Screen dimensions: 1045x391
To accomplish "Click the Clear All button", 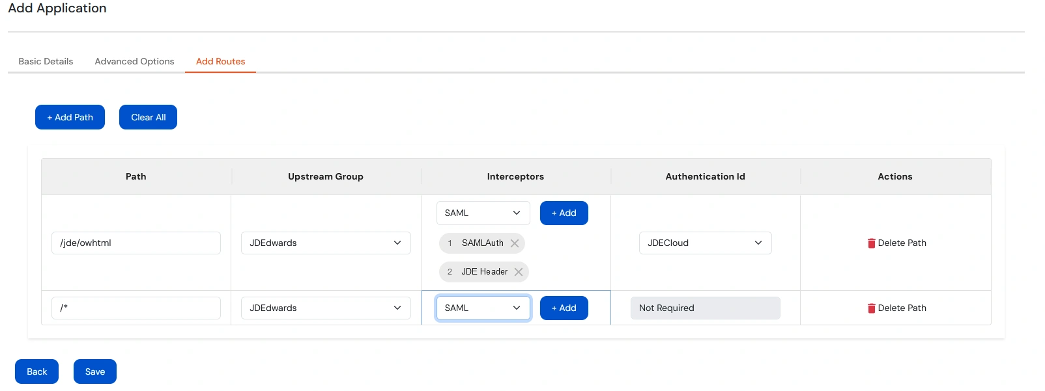I will point(148,117).
